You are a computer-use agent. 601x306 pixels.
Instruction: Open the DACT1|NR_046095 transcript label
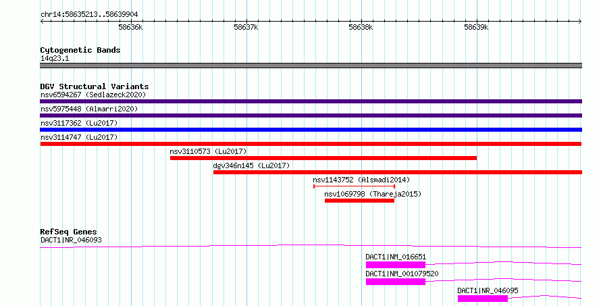[488, 290]
